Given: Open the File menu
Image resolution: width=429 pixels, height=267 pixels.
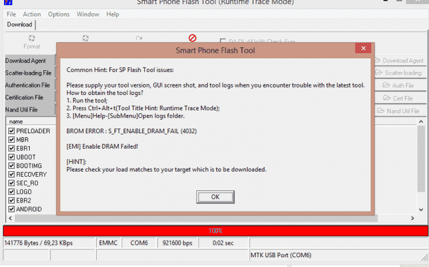Looking at the screenshot, I should tap(11, 14).
